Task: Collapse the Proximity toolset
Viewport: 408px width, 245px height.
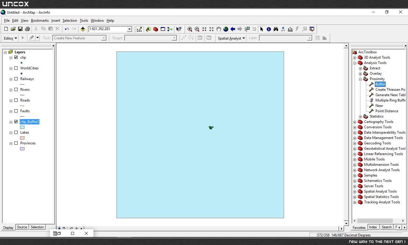Action: [x=361, y=79]
